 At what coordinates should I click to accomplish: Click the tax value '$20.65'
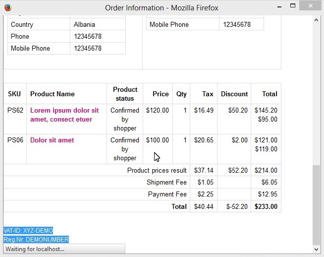204,140
